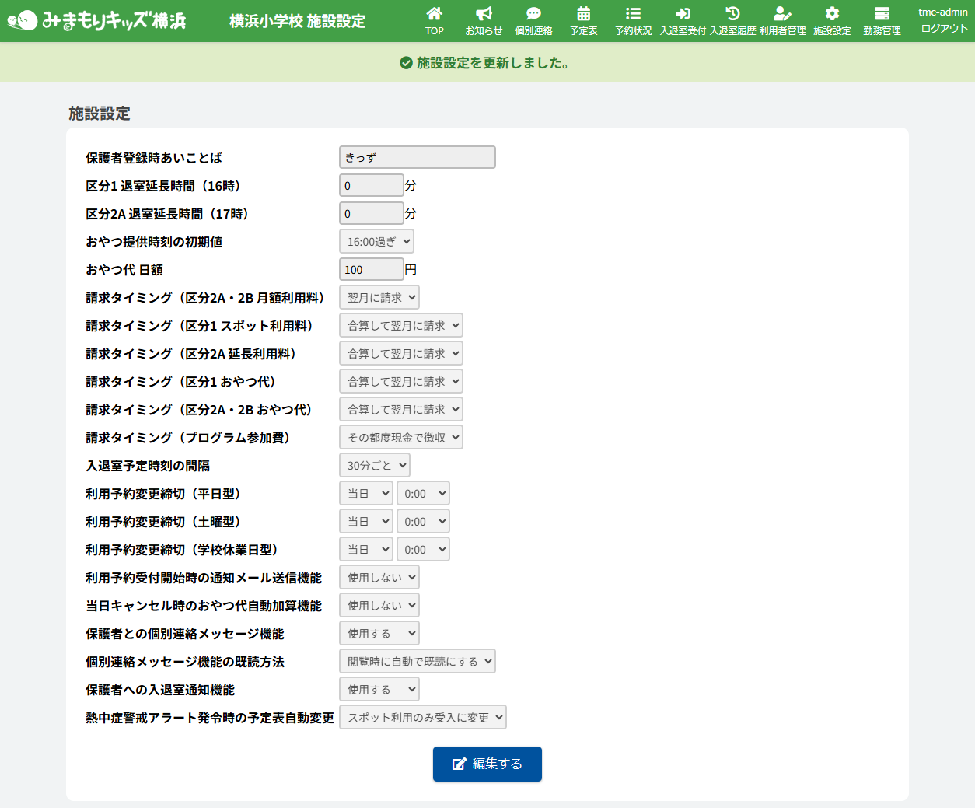Open 熱中症警戒アラート予定表自動変更 dropdown

[x=423, y=718]
